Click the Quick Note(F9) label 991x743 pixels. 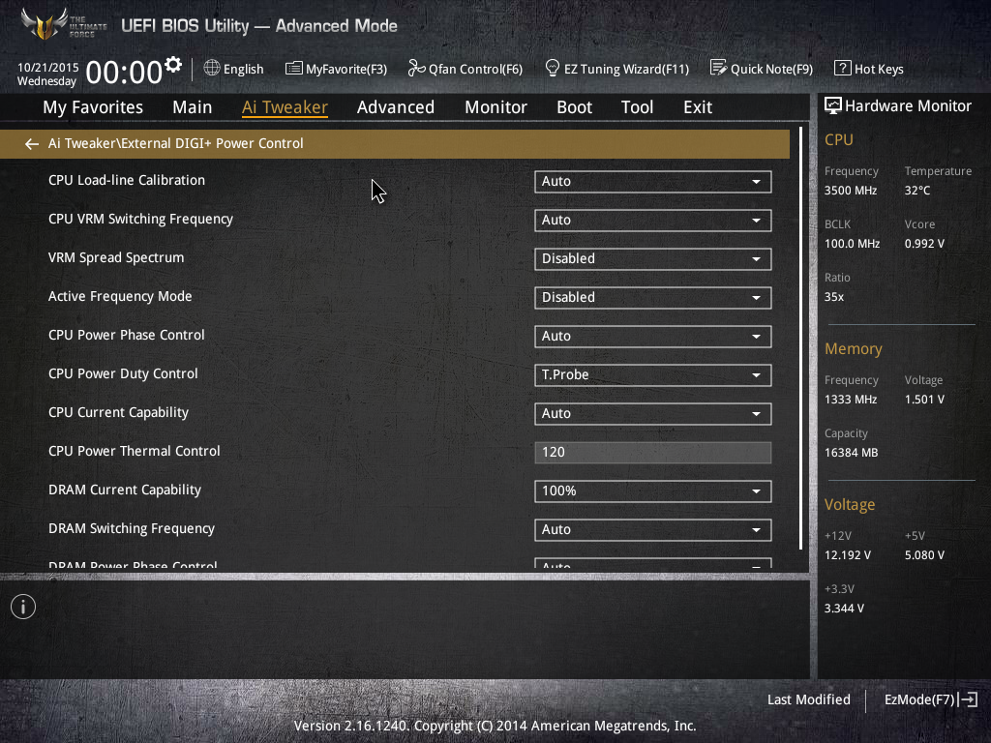click(771, 69)
